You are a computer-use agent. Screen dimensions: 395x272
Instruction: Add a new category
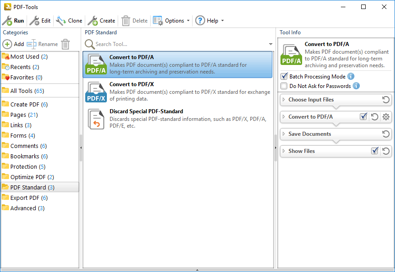coord(13,44)
